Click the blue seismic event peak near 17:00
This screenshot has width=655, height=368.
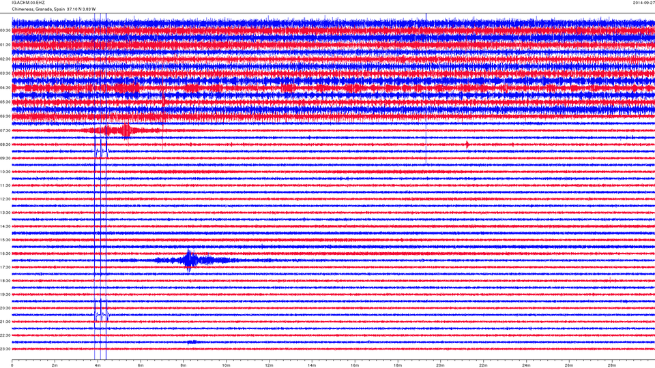(189, 260)
